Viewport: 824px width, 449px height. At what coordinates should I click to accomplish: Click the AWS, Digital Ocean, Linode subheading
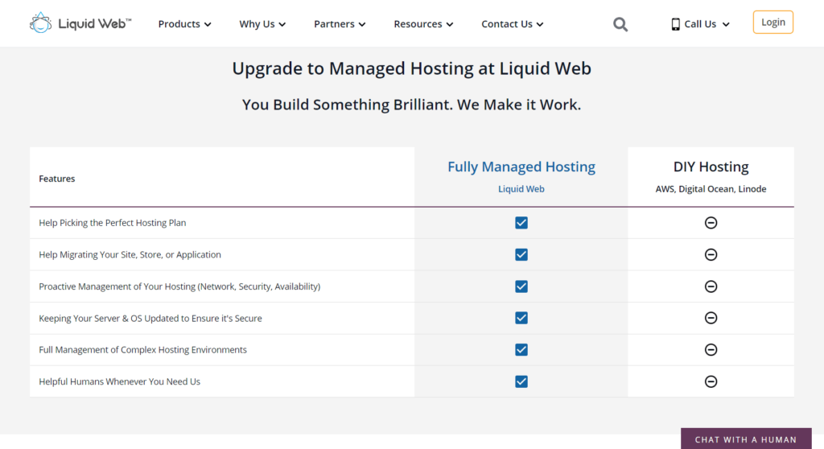pyautogui.click(x=711, y=189)
